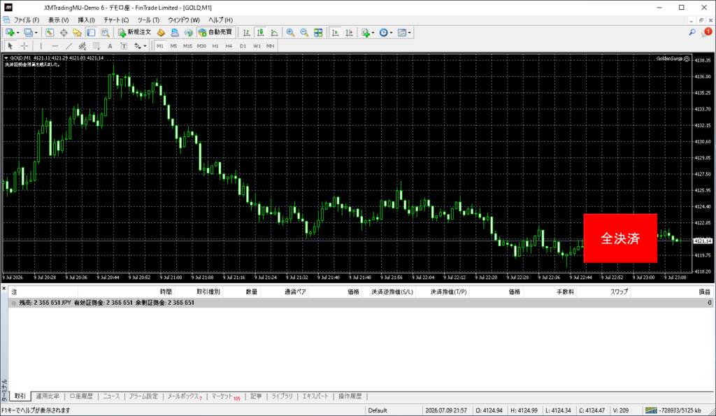Switch to candlestick chart icon
The width and height of the screenshot is (716, 416).
[260, 32]
